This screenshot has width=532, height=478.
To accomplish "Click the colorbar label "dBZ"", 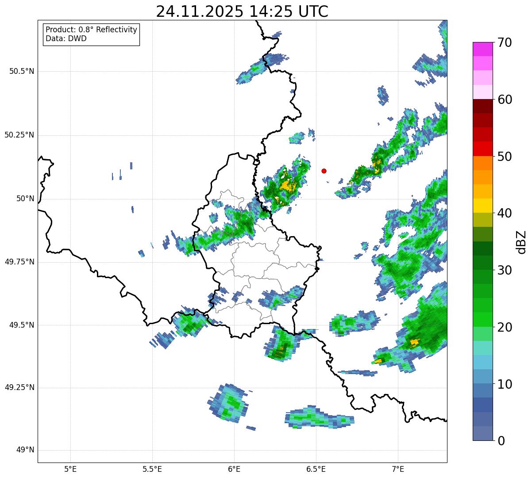I will coord(521,241).
